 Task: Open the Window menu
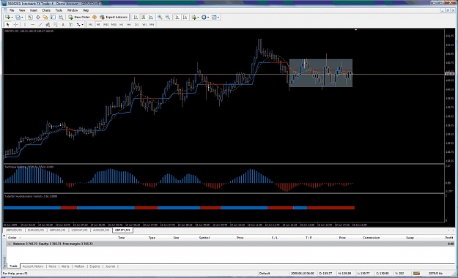pos(73,10)
